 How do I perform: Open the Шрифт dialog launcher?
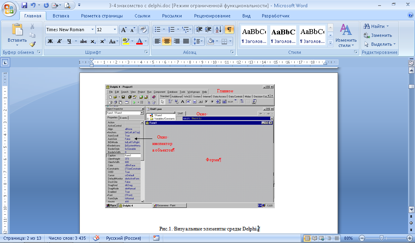coord(146,52)
